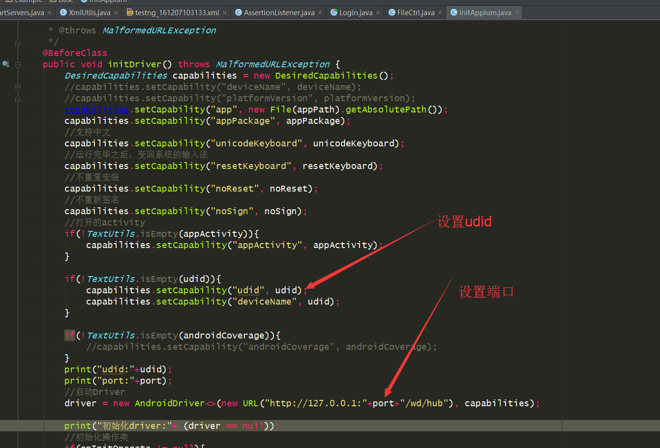The width and height of the screenshot is (660, 448).
Task: Click the //启动Driver comment
Action: [x=94, y=392]
